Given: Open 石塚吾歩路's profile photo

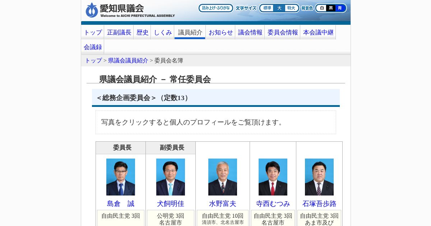Looking at the screenshot, I should tap(319, 177).
